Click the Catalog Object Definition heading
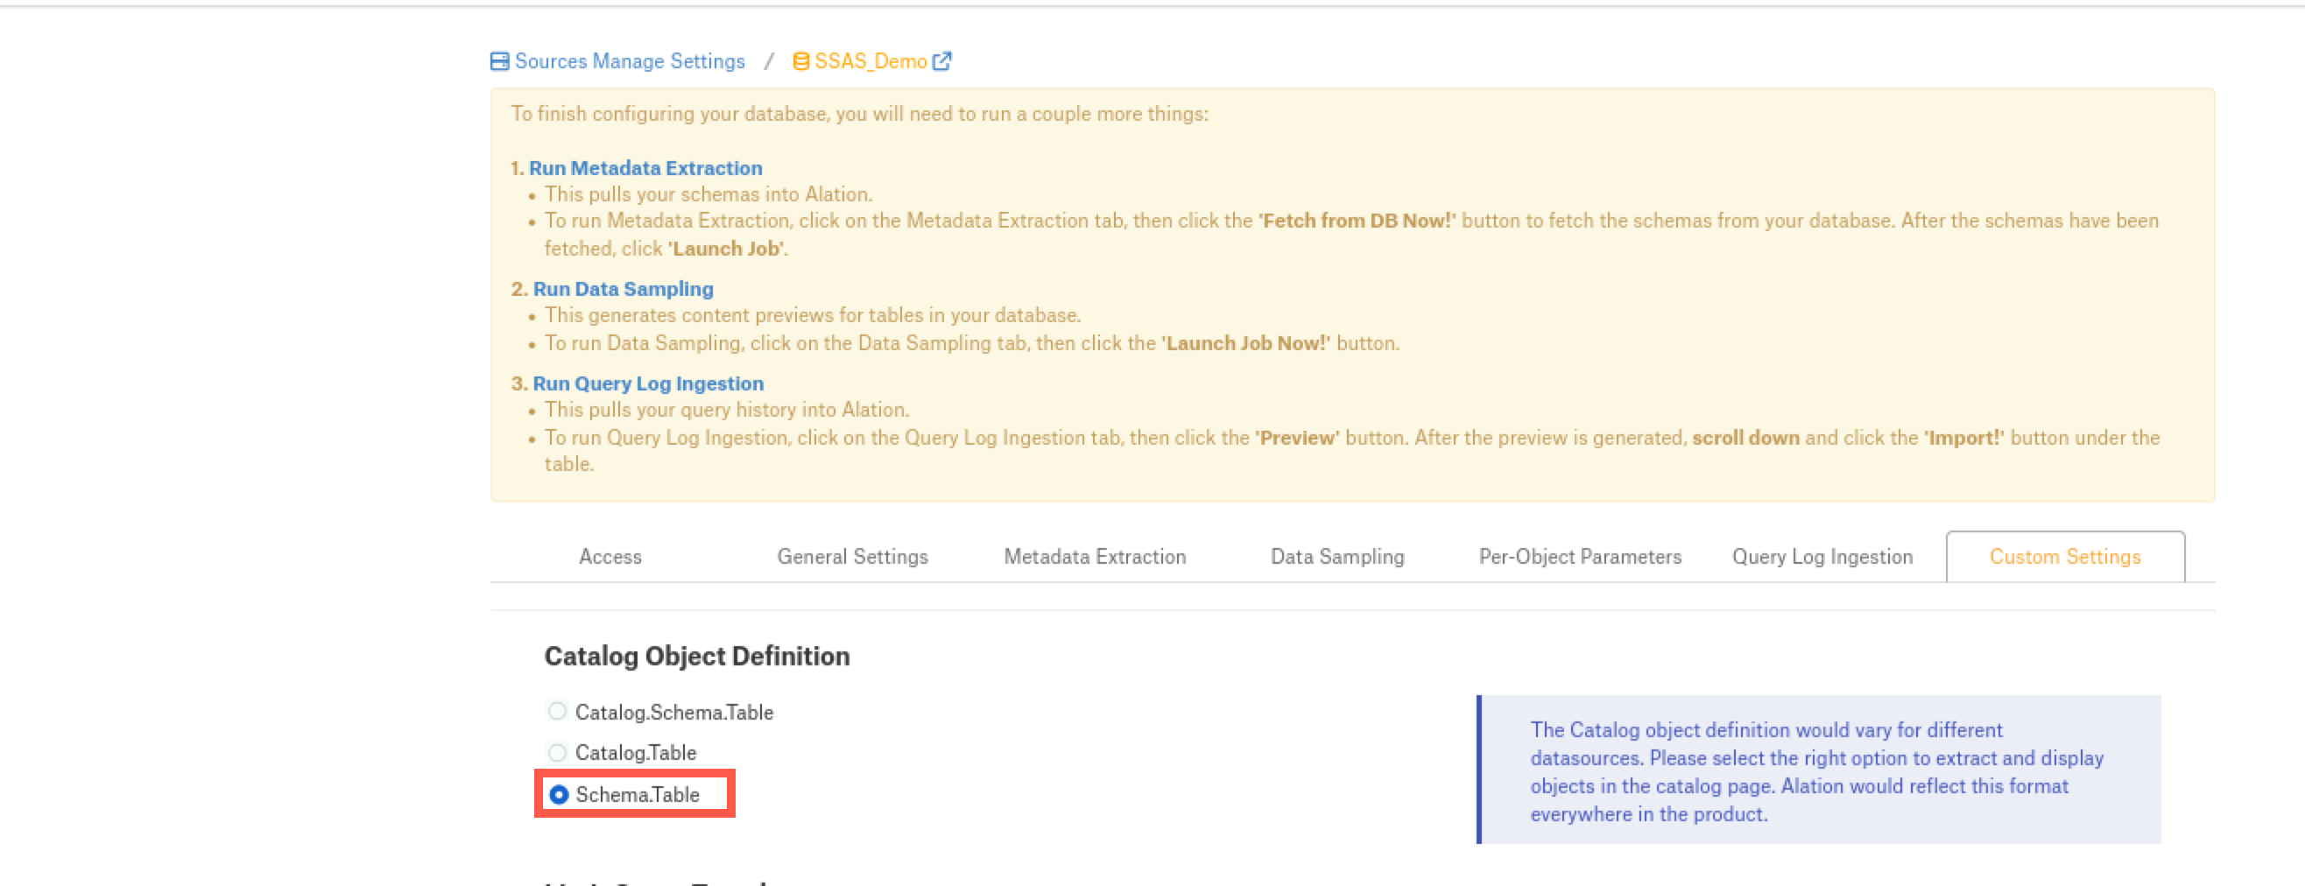 click(697, 656)
